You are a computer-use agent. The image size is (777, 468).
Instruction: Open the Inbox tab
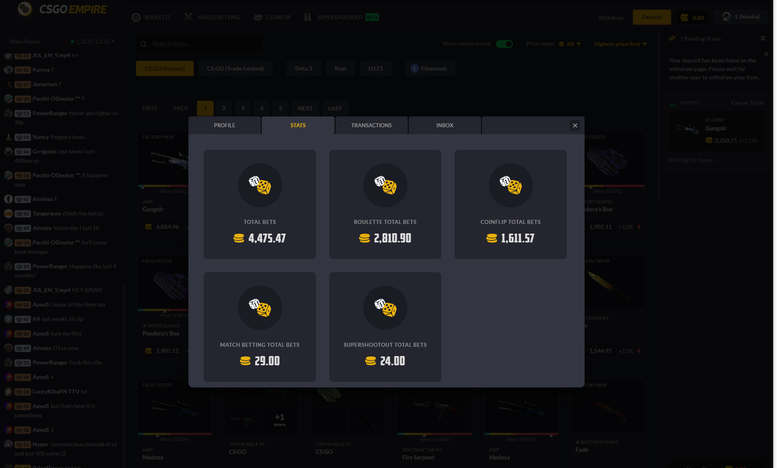click(445, 125)
